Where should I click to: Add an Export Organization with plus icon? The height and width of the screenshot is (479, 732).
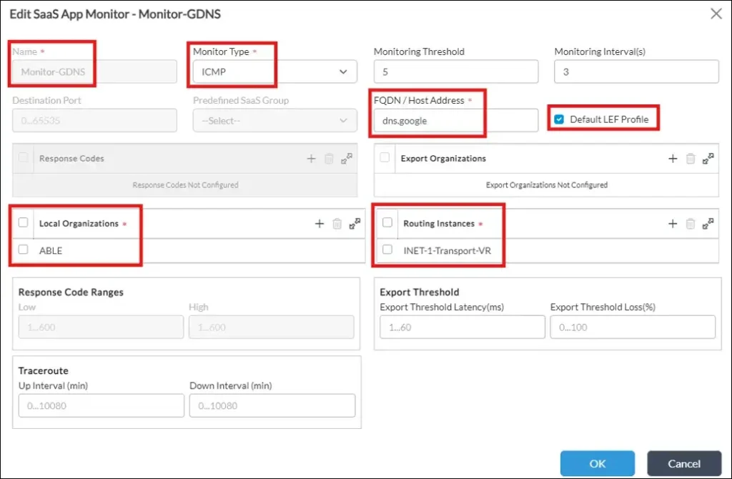pyautogui.click(x=673, y=159)
